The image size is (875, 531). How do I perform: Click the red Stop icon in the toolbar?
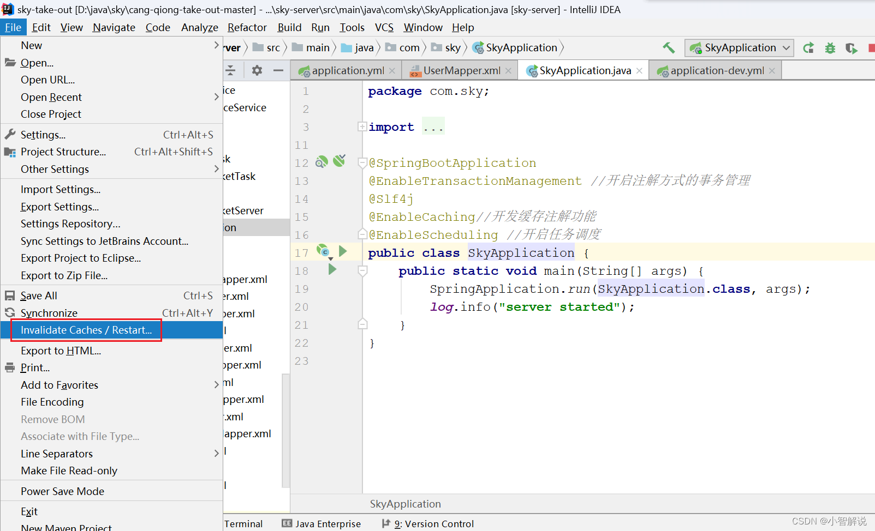tap(870, 48)
